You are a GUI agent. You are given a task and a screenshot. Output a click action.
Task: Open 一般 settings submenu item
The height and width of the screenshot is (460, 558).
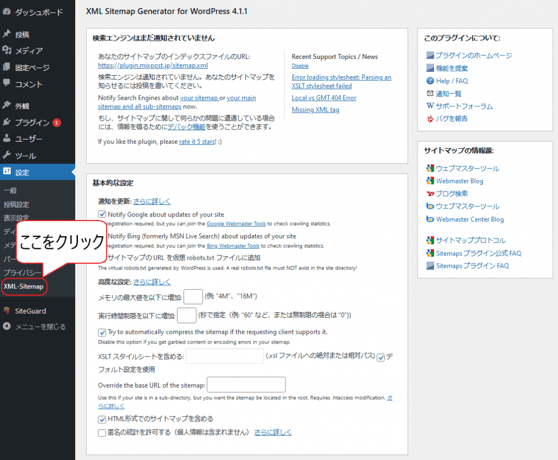click(10, 191)
